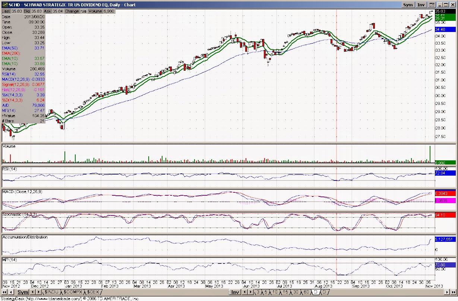
Task: Click the blue 34.40 EMA price marker
Action: pyautogui.click(x=445, y=29)
